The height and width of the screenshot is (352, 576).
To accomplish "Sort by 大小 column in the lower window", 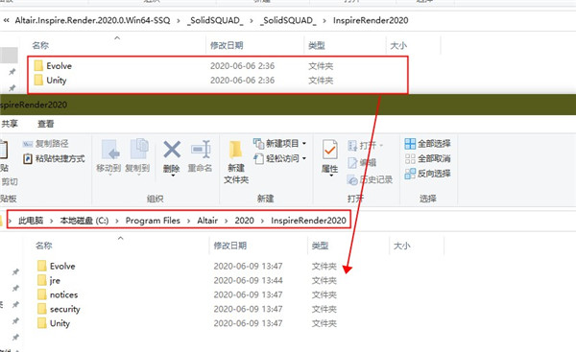I will point(402,246).
